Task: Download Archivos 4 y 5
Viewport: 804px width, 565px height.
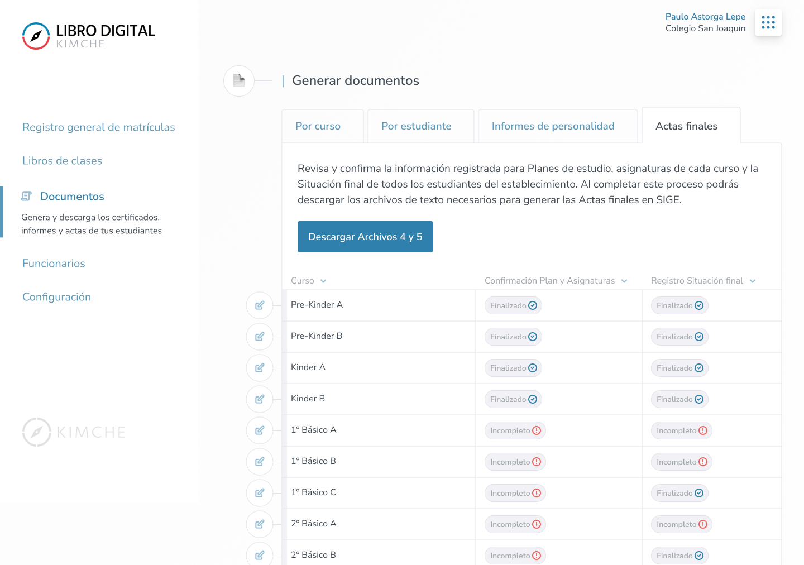Action: (x=365, y=237)
